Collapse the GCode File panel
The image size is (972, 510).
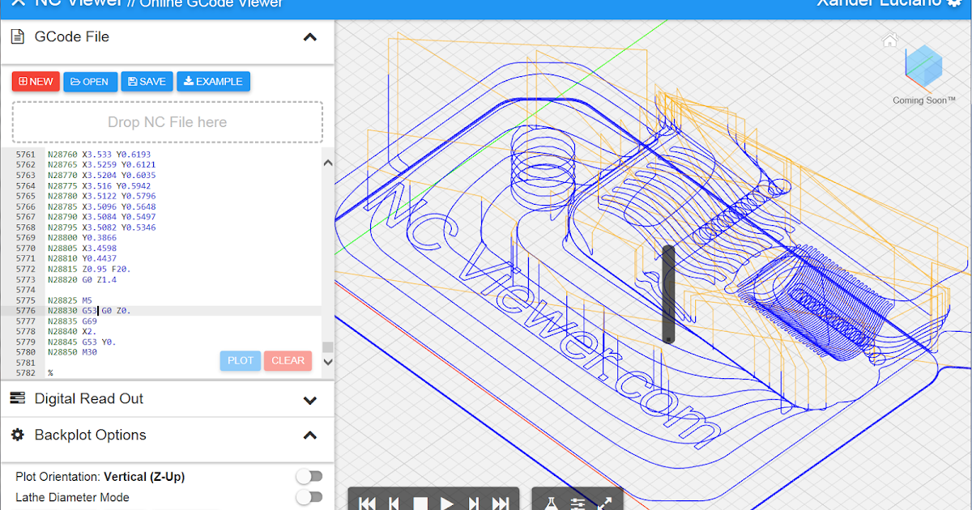click(x=309, y=37)
